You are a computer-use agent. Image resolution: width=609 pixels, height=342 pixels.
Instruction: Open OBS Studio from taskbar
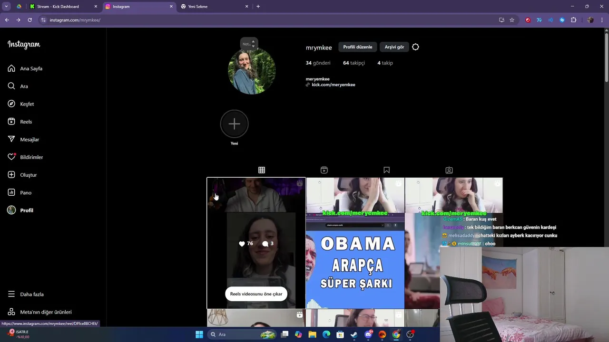410,334
